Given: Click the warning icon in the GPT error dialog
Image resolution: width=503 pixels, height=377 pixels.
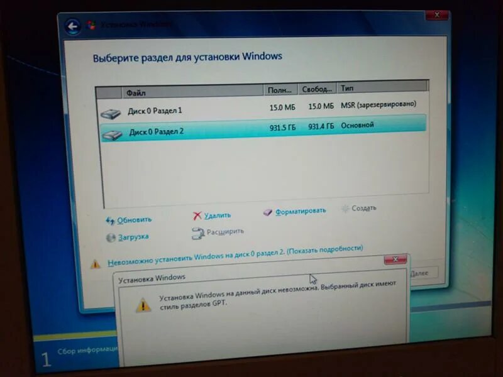Looking at the screenshot, I should pos(143,305).
